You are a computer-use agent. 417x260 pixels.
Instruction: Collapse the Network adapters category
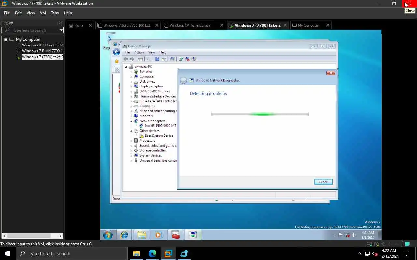point(131,121)
